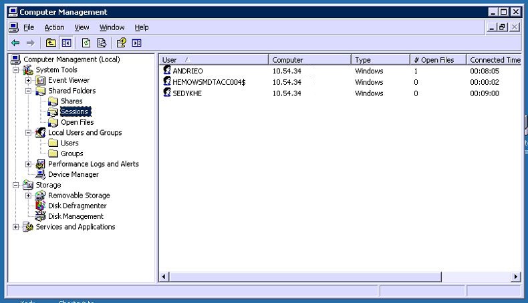528x303 pixels.
Task: Toggle the Show/Hide Console Tree icon
Action: [66, 43]
